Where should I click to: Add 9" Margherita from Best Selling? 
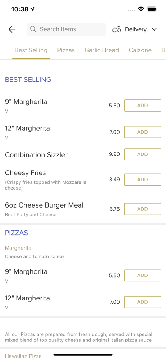click(143, 106)
